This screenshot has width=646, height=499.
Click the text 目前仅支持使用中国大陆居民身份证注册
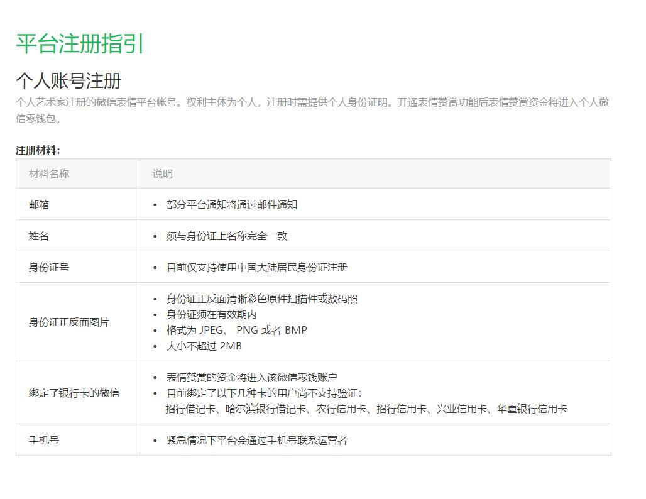(257, 268)
